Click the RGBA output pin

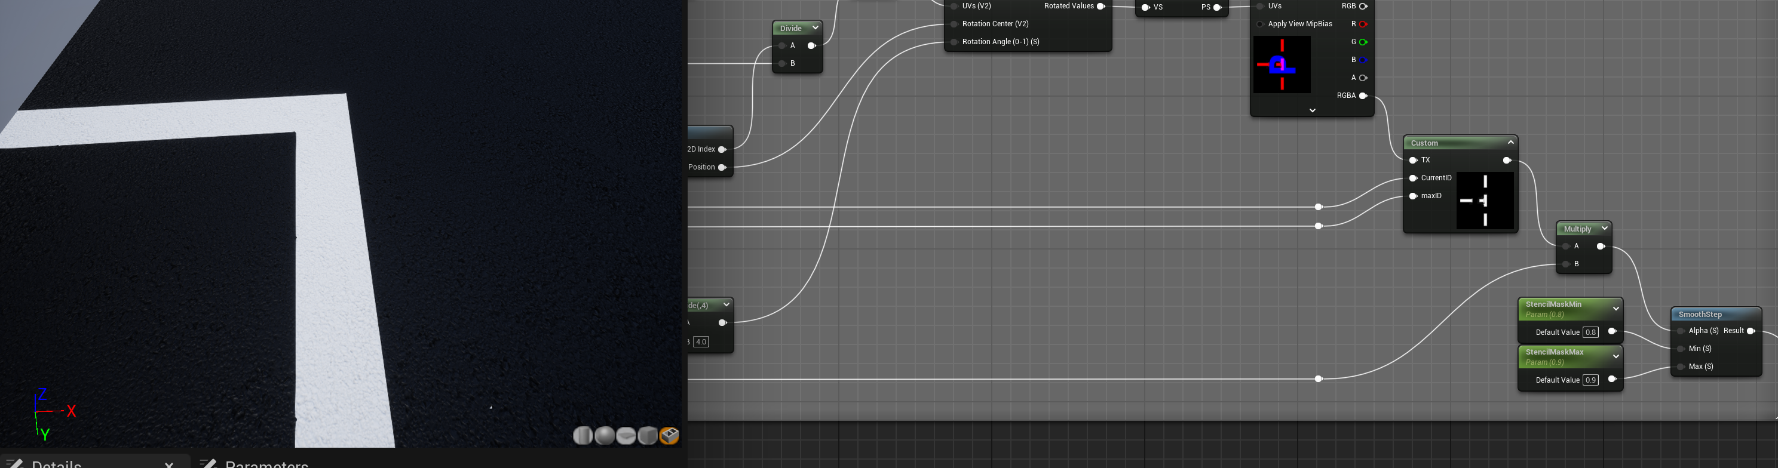click(1363, 96)
